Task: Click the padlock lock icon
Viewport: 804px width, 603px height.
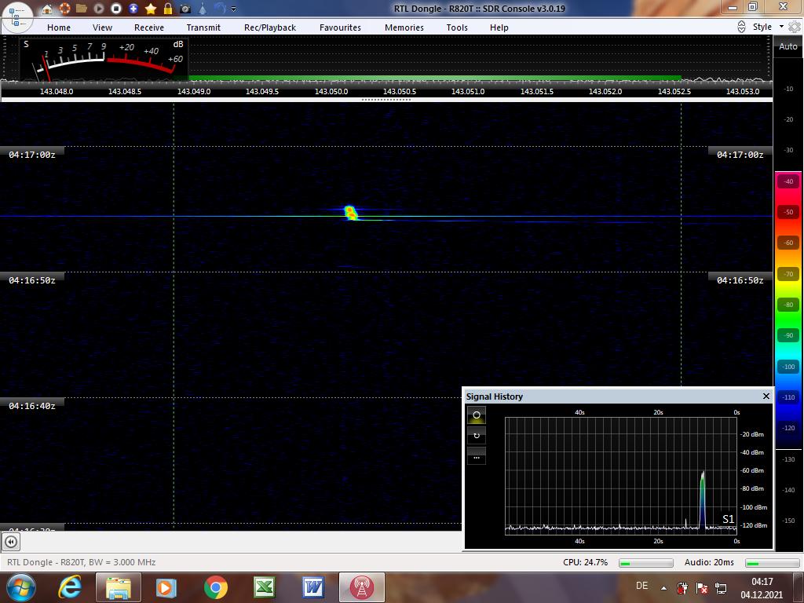Action: pos(168,9)
